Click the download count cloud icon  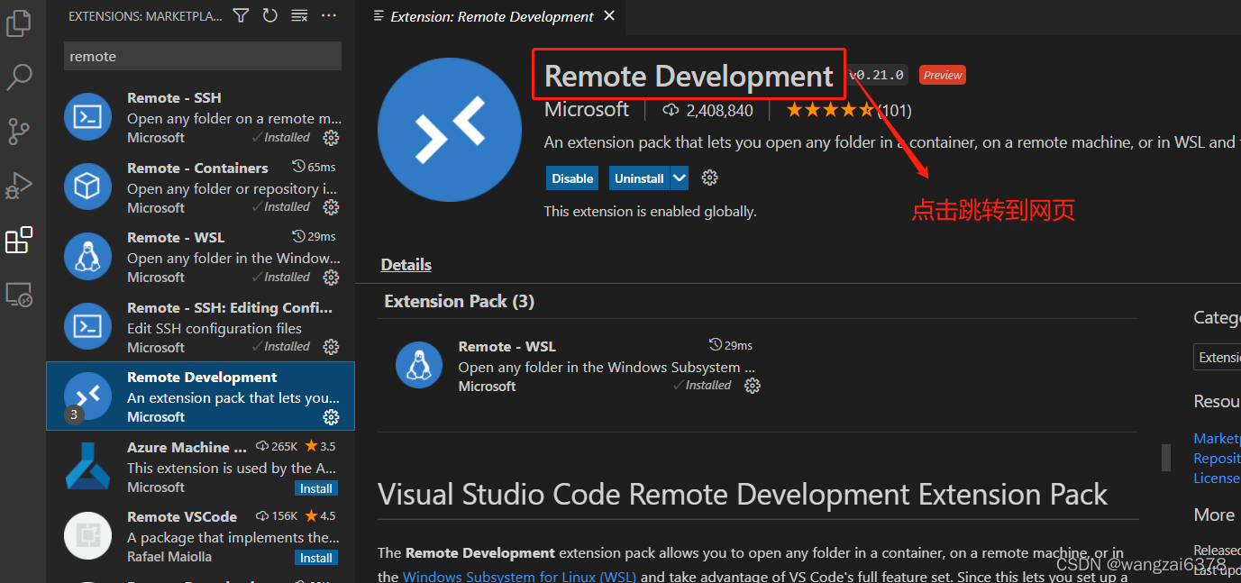coord(671,110)
